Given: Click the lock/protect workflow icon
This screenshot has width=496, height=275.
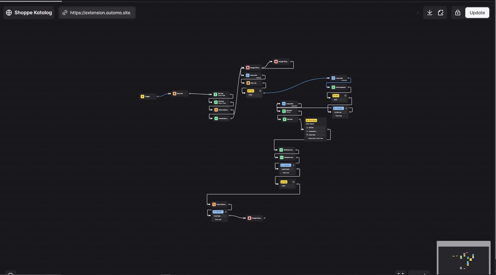Looking at the screenshot, I should point(457,13).
